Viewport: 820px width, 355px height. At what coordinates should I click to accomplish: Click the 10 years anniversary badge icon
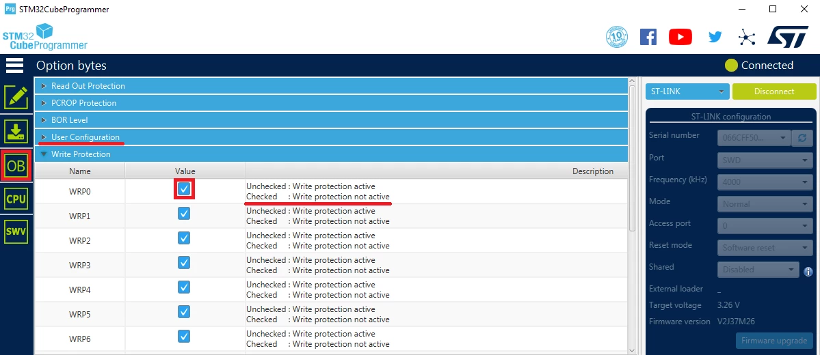[617, 37]
